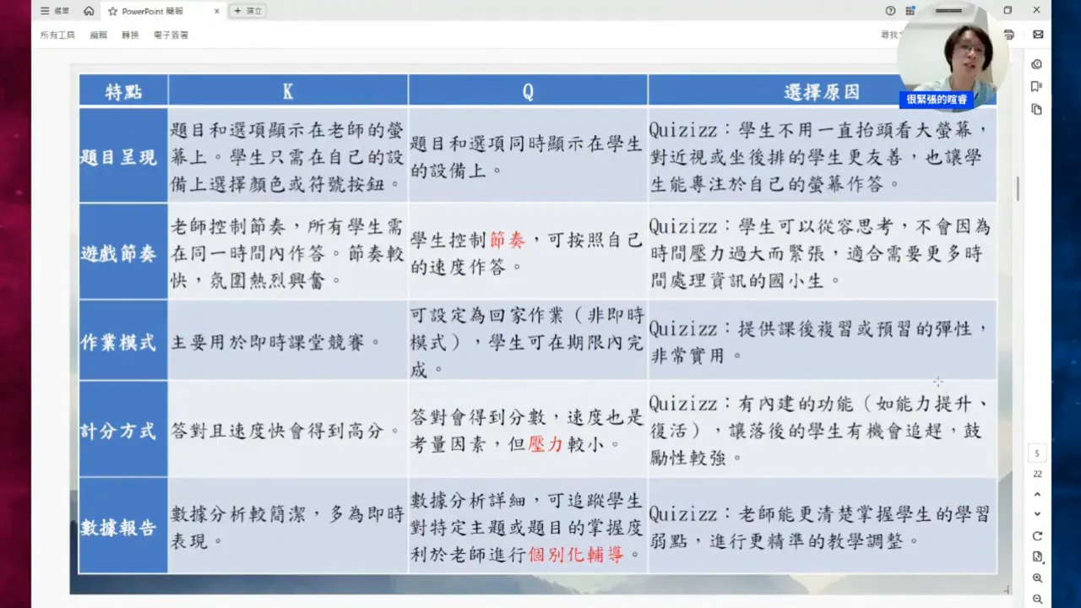Screen dimensions: 1081x608
Task: Click the presenter webcam video bubble
Action: [x=952, y=56]
